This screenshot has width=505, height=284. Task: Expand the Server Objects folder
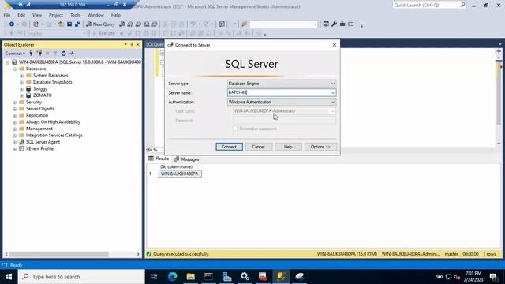14,109
